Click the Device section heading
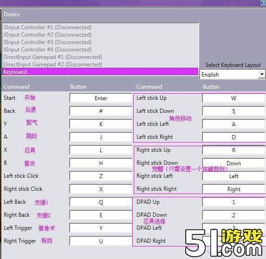Screen dimensions: 266x259 12,14
